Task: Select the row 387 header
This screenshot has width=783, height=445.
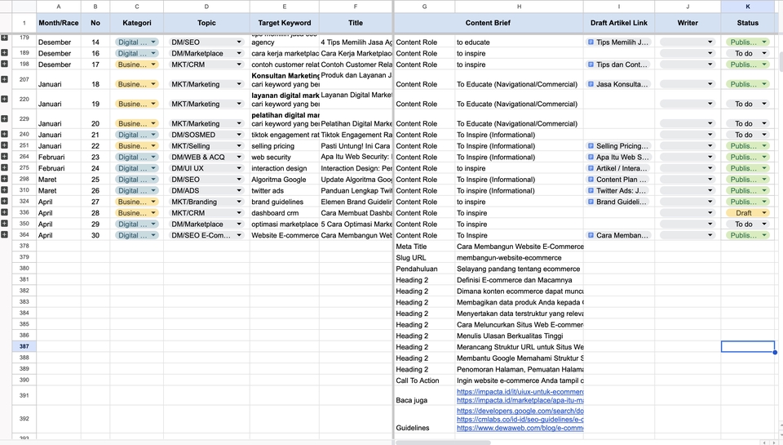Action: click(24, 347)
